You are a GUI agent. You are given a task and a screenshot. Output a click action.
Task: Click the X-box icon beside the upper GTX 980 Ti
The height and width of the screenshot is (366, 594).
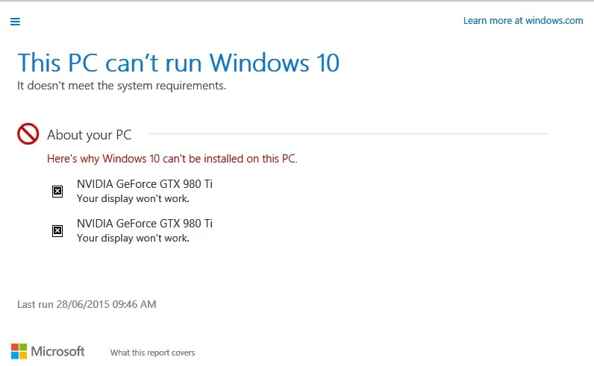click(57, 191)
